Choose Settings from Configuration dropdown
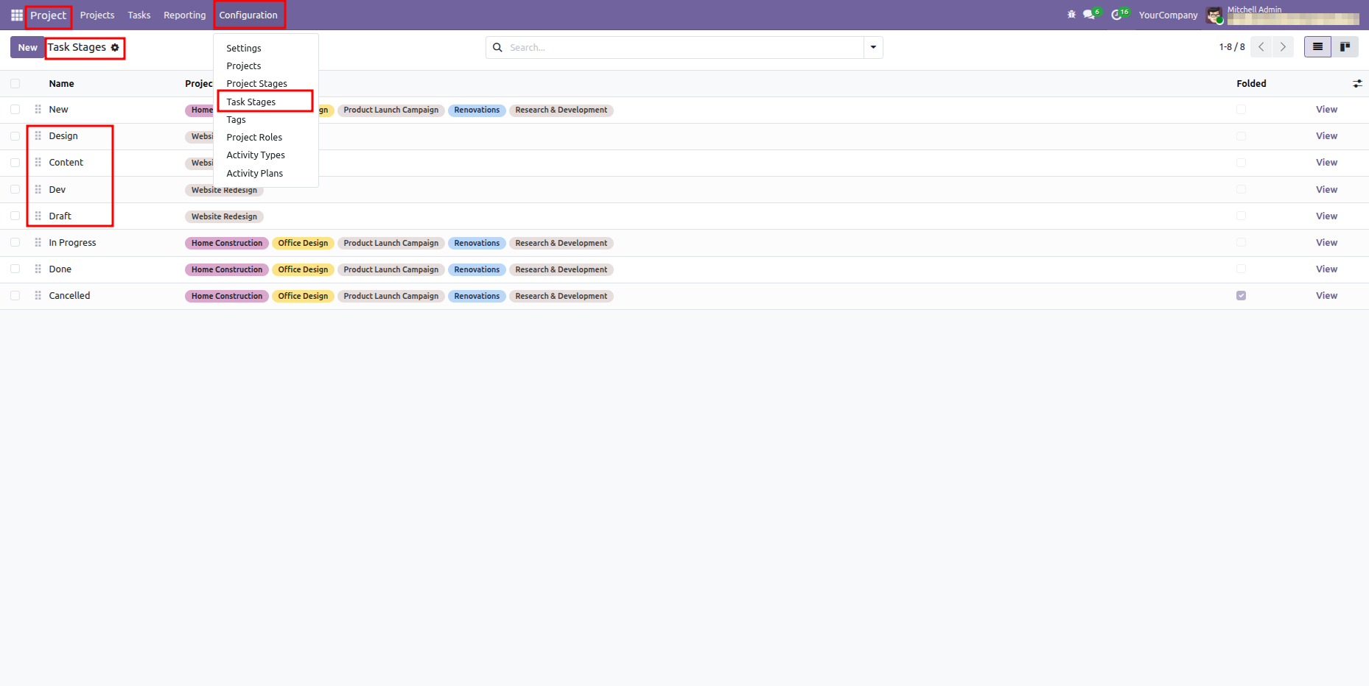 click(244, 48)
